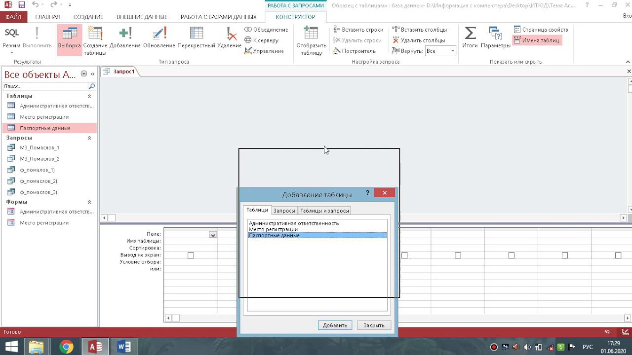Image resolution: width=632 pixels, height=355 pixels.
Task: Collapse the Формы group
Action: pyautogui.click(x=89, y=202)
